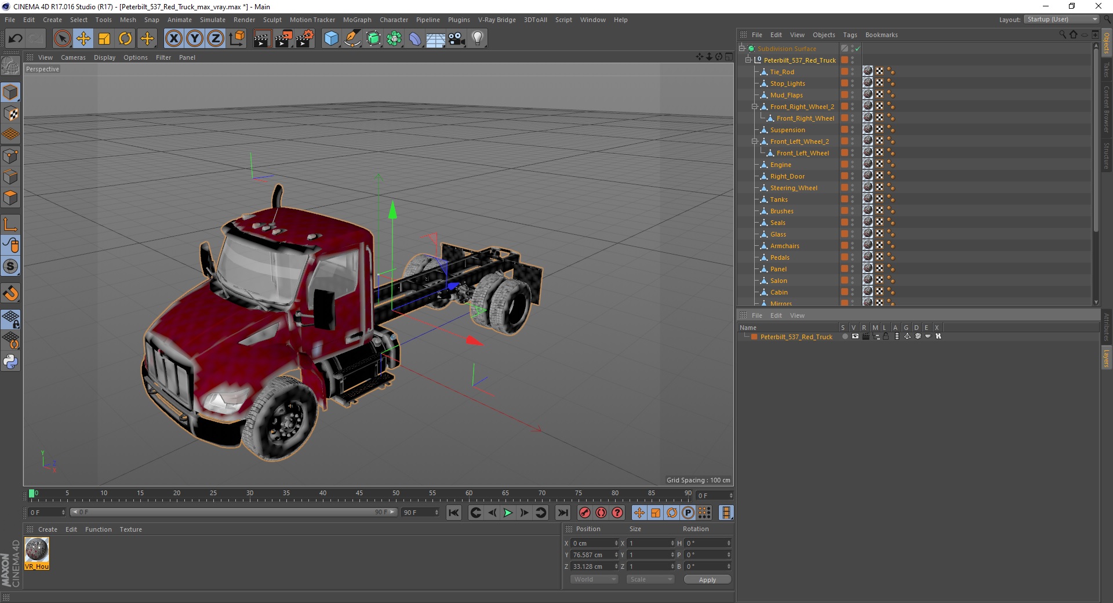Collapse the Front_Left_Wheel_2 node
Viewport: 1113px width, 603px height.
tap(754, 141)
